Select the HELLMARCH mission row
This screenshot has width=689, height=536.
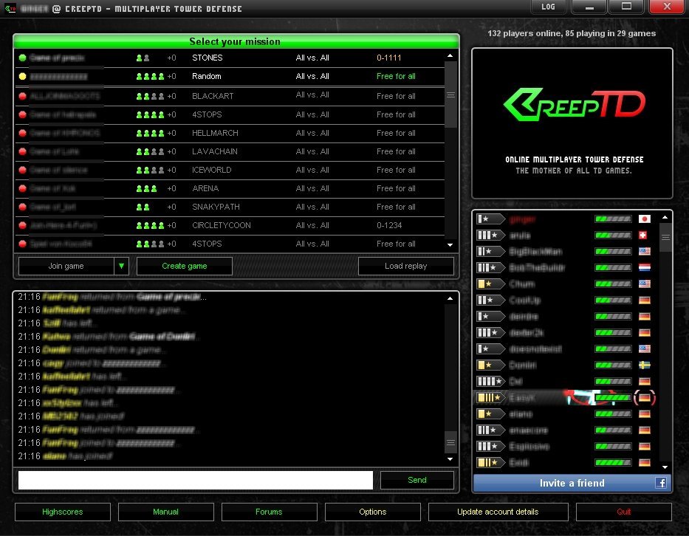pyautogui.click(x=230, y=133)
